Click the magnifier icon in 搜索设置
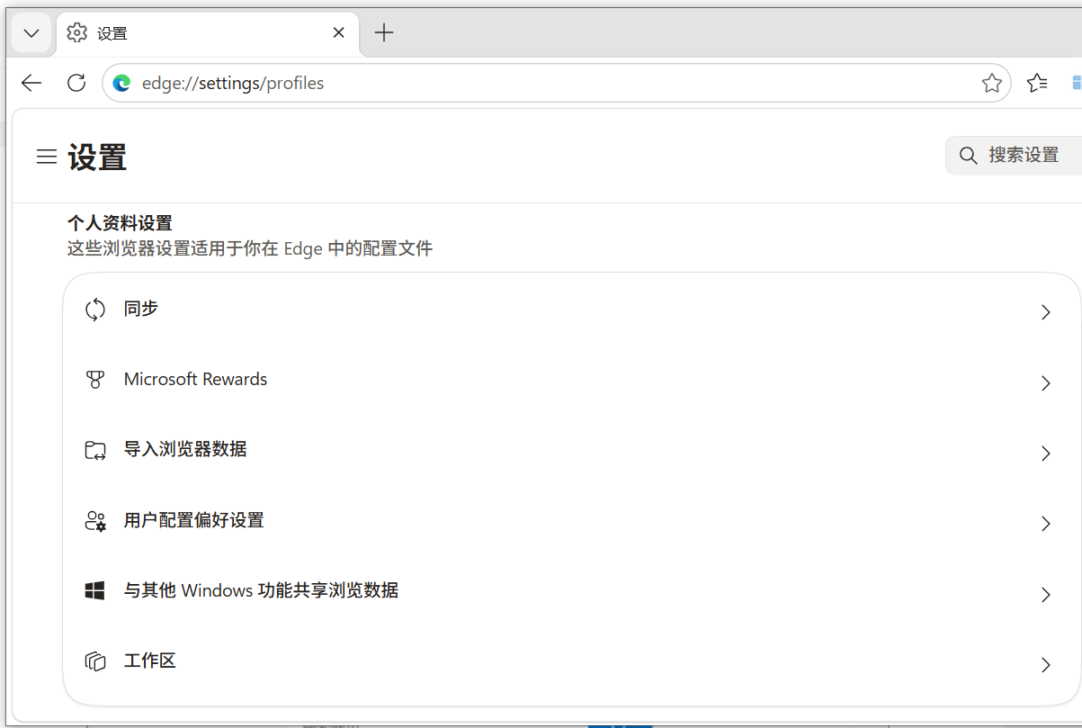This screenshot has width=1082, height=728. click(x=968, y=156)
